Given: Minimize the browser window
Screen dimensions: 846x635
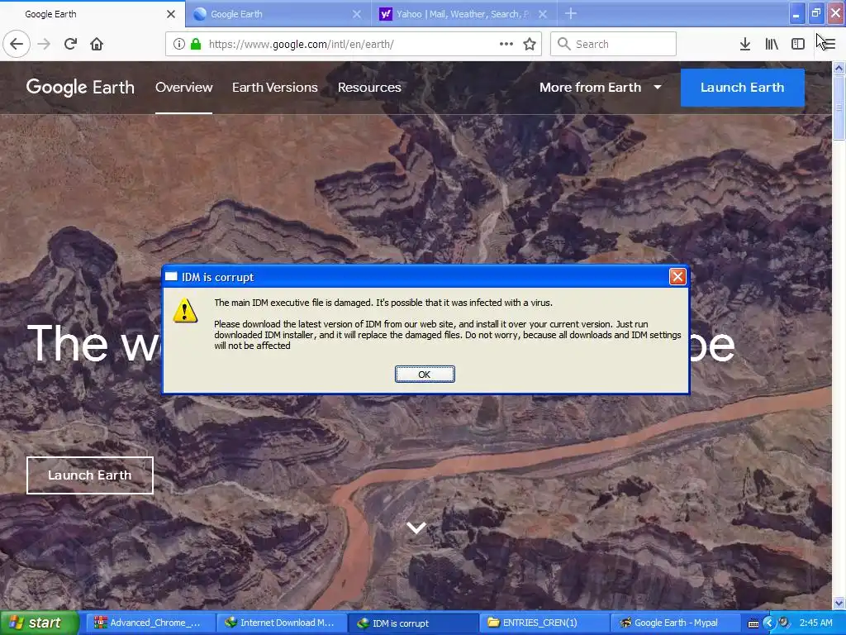Looking at the screenshot, I should point(796,13).
